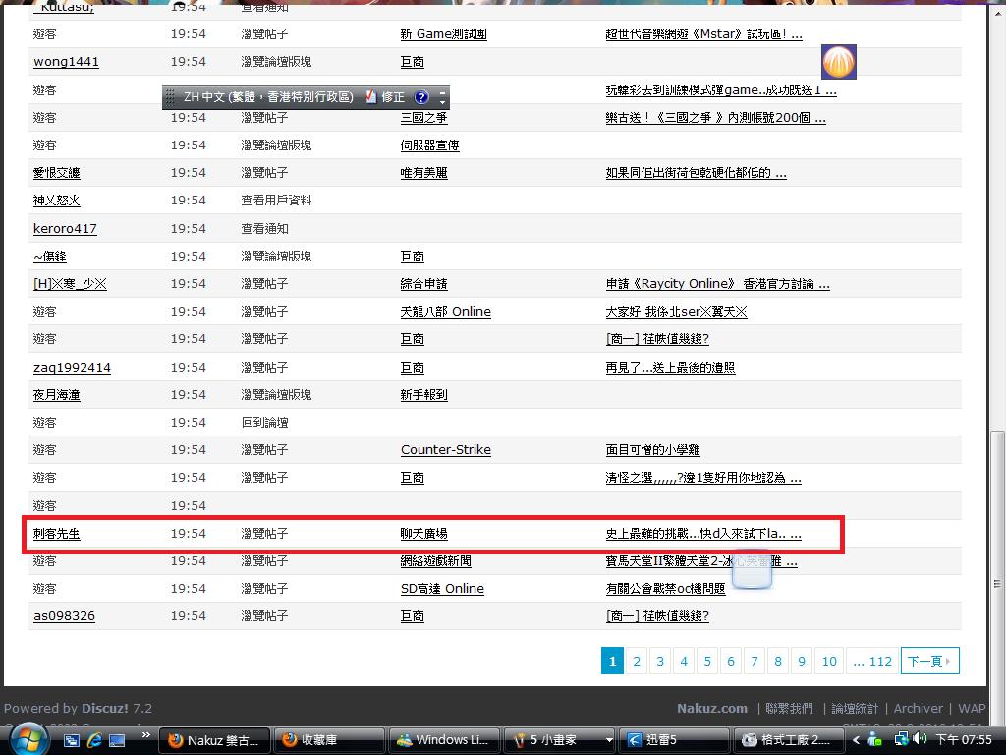
Task: Click the Windows Start orb
Action: coord(27,739)
